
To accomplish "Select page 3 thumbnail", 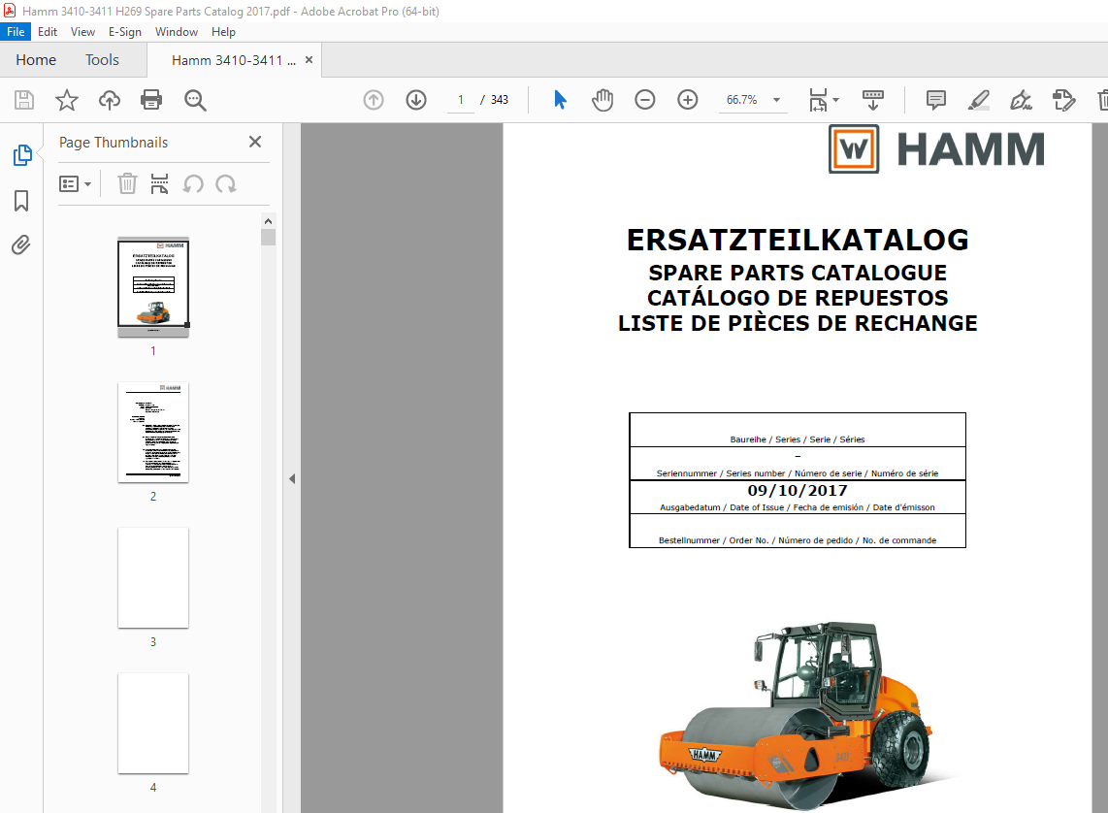I will [153, 578].
